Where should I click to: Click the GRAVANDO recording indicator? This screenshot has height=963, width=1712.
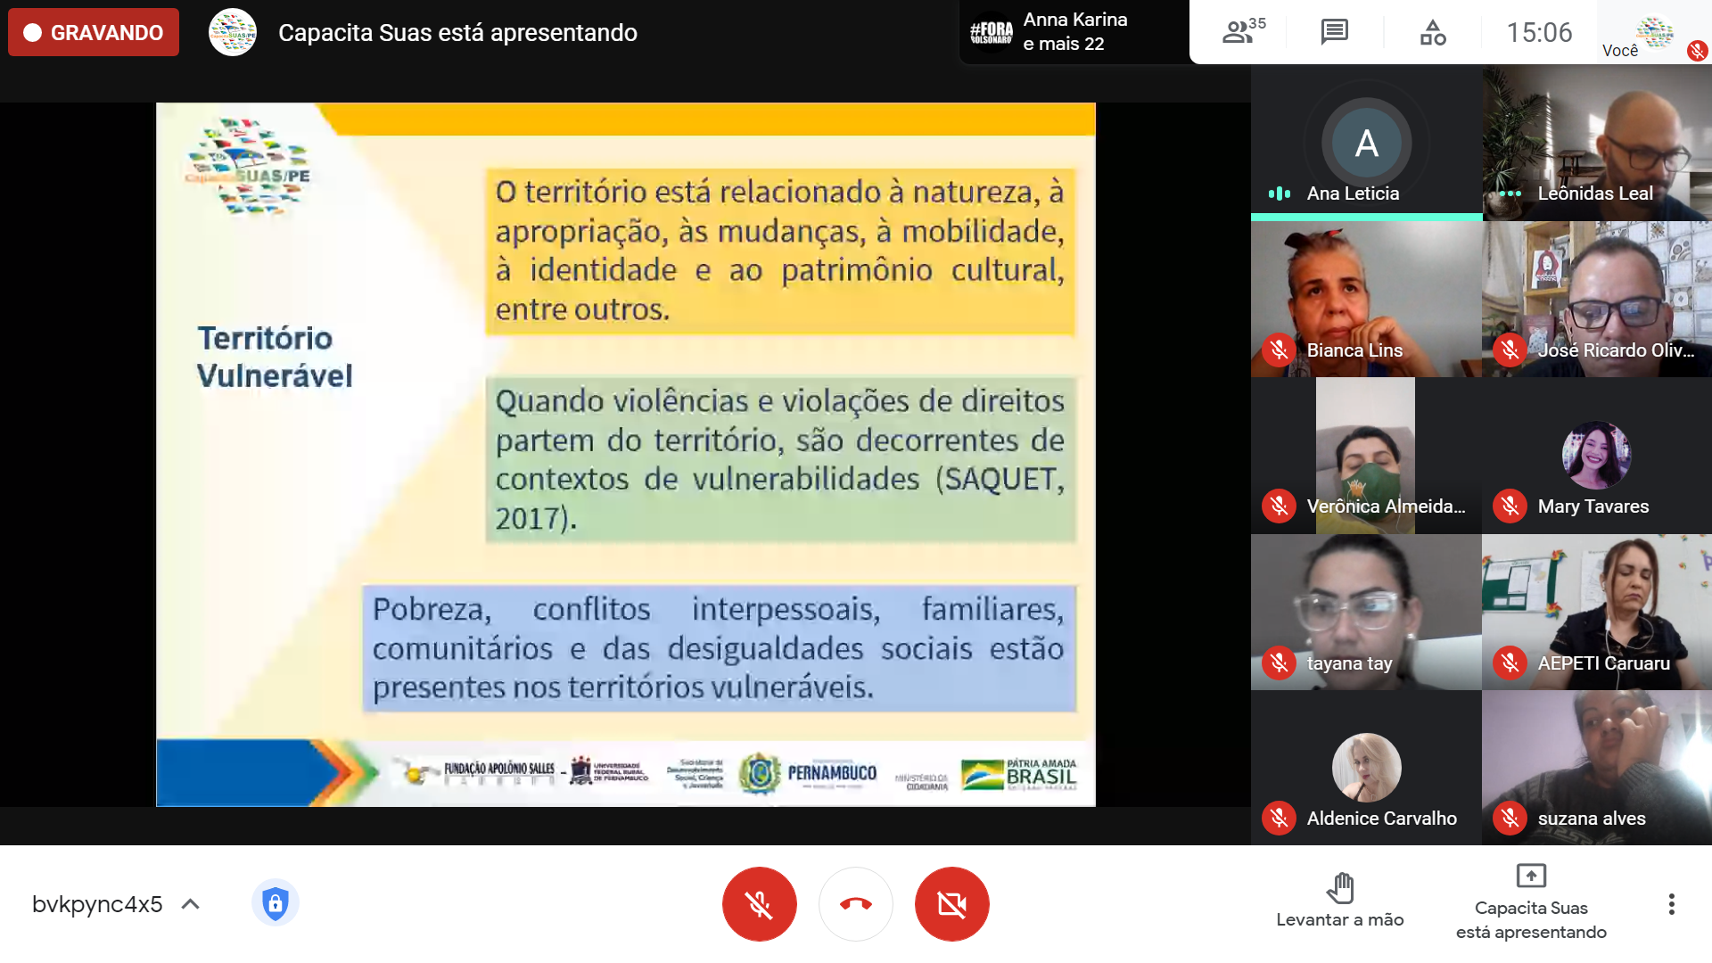pos(94,33)
